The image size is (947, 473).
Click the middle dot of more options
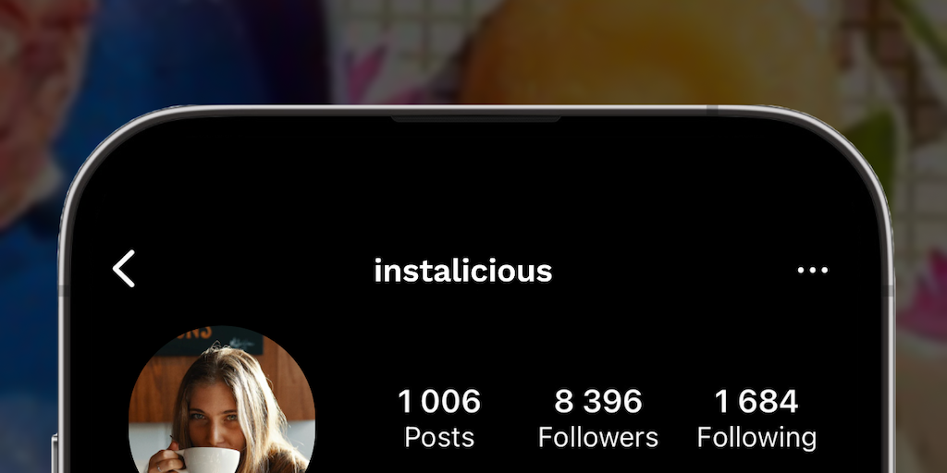[x=813, y=271]
